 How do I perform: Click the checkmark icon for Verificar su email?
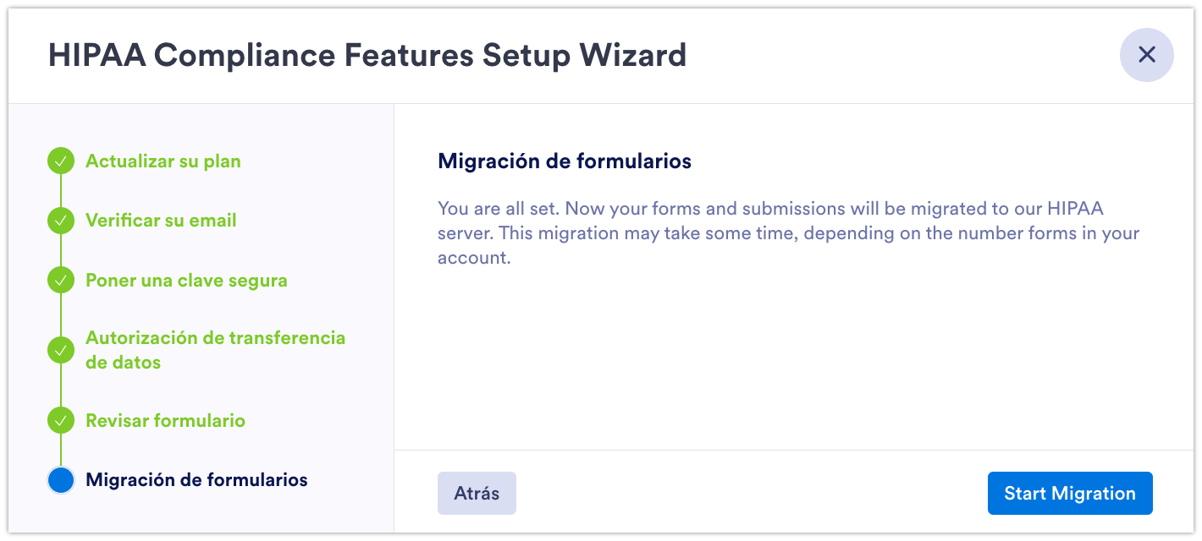pos(61,221)
